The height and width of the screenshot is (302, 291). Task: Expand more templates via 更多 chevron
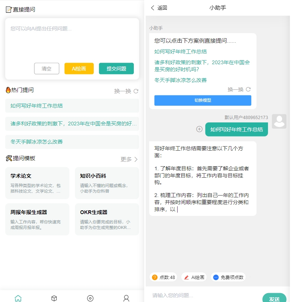[136, 159]
